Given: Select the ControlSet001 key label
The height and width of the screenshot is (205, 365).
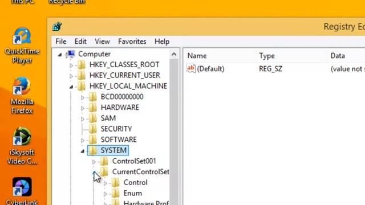Looking at the screenshot, I should [x=134, y=161].
